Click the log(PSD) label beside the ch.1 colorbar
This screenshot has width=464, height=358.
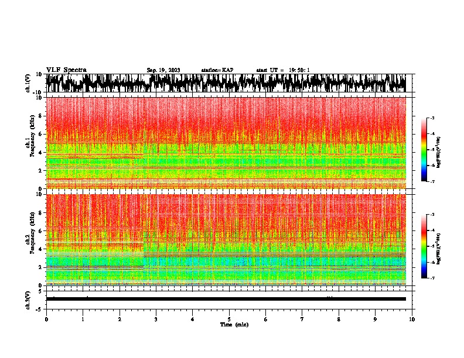(439, 153)
